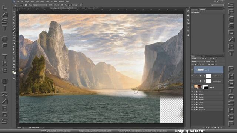The height and width of the screenshot is (133, 237).
Task: Toggle Lock all padlock icon
Action: tap(203, 65)
